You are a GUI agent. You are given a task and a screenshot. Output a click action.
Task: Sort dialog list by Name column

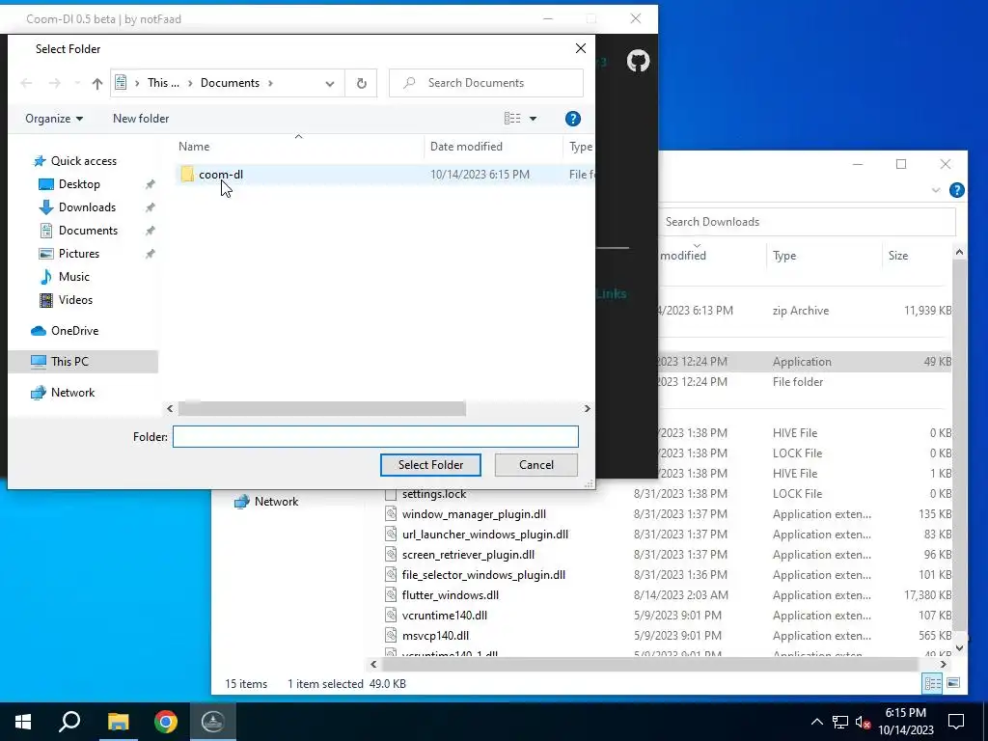[194, 147]
